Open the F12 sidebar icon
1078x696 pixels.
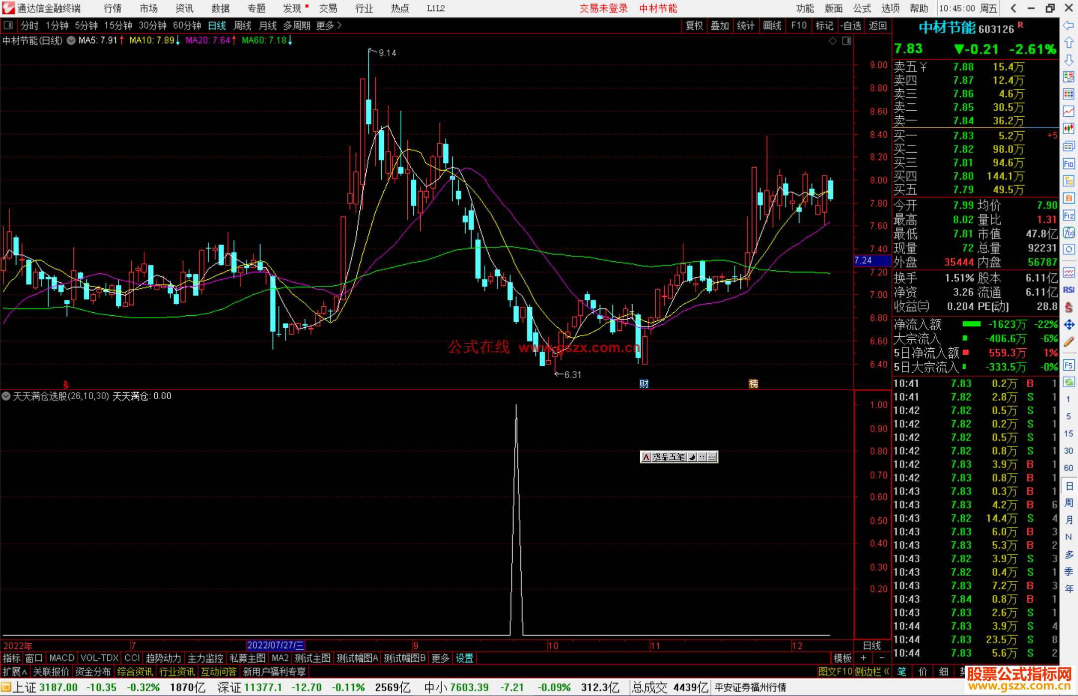1069,216
